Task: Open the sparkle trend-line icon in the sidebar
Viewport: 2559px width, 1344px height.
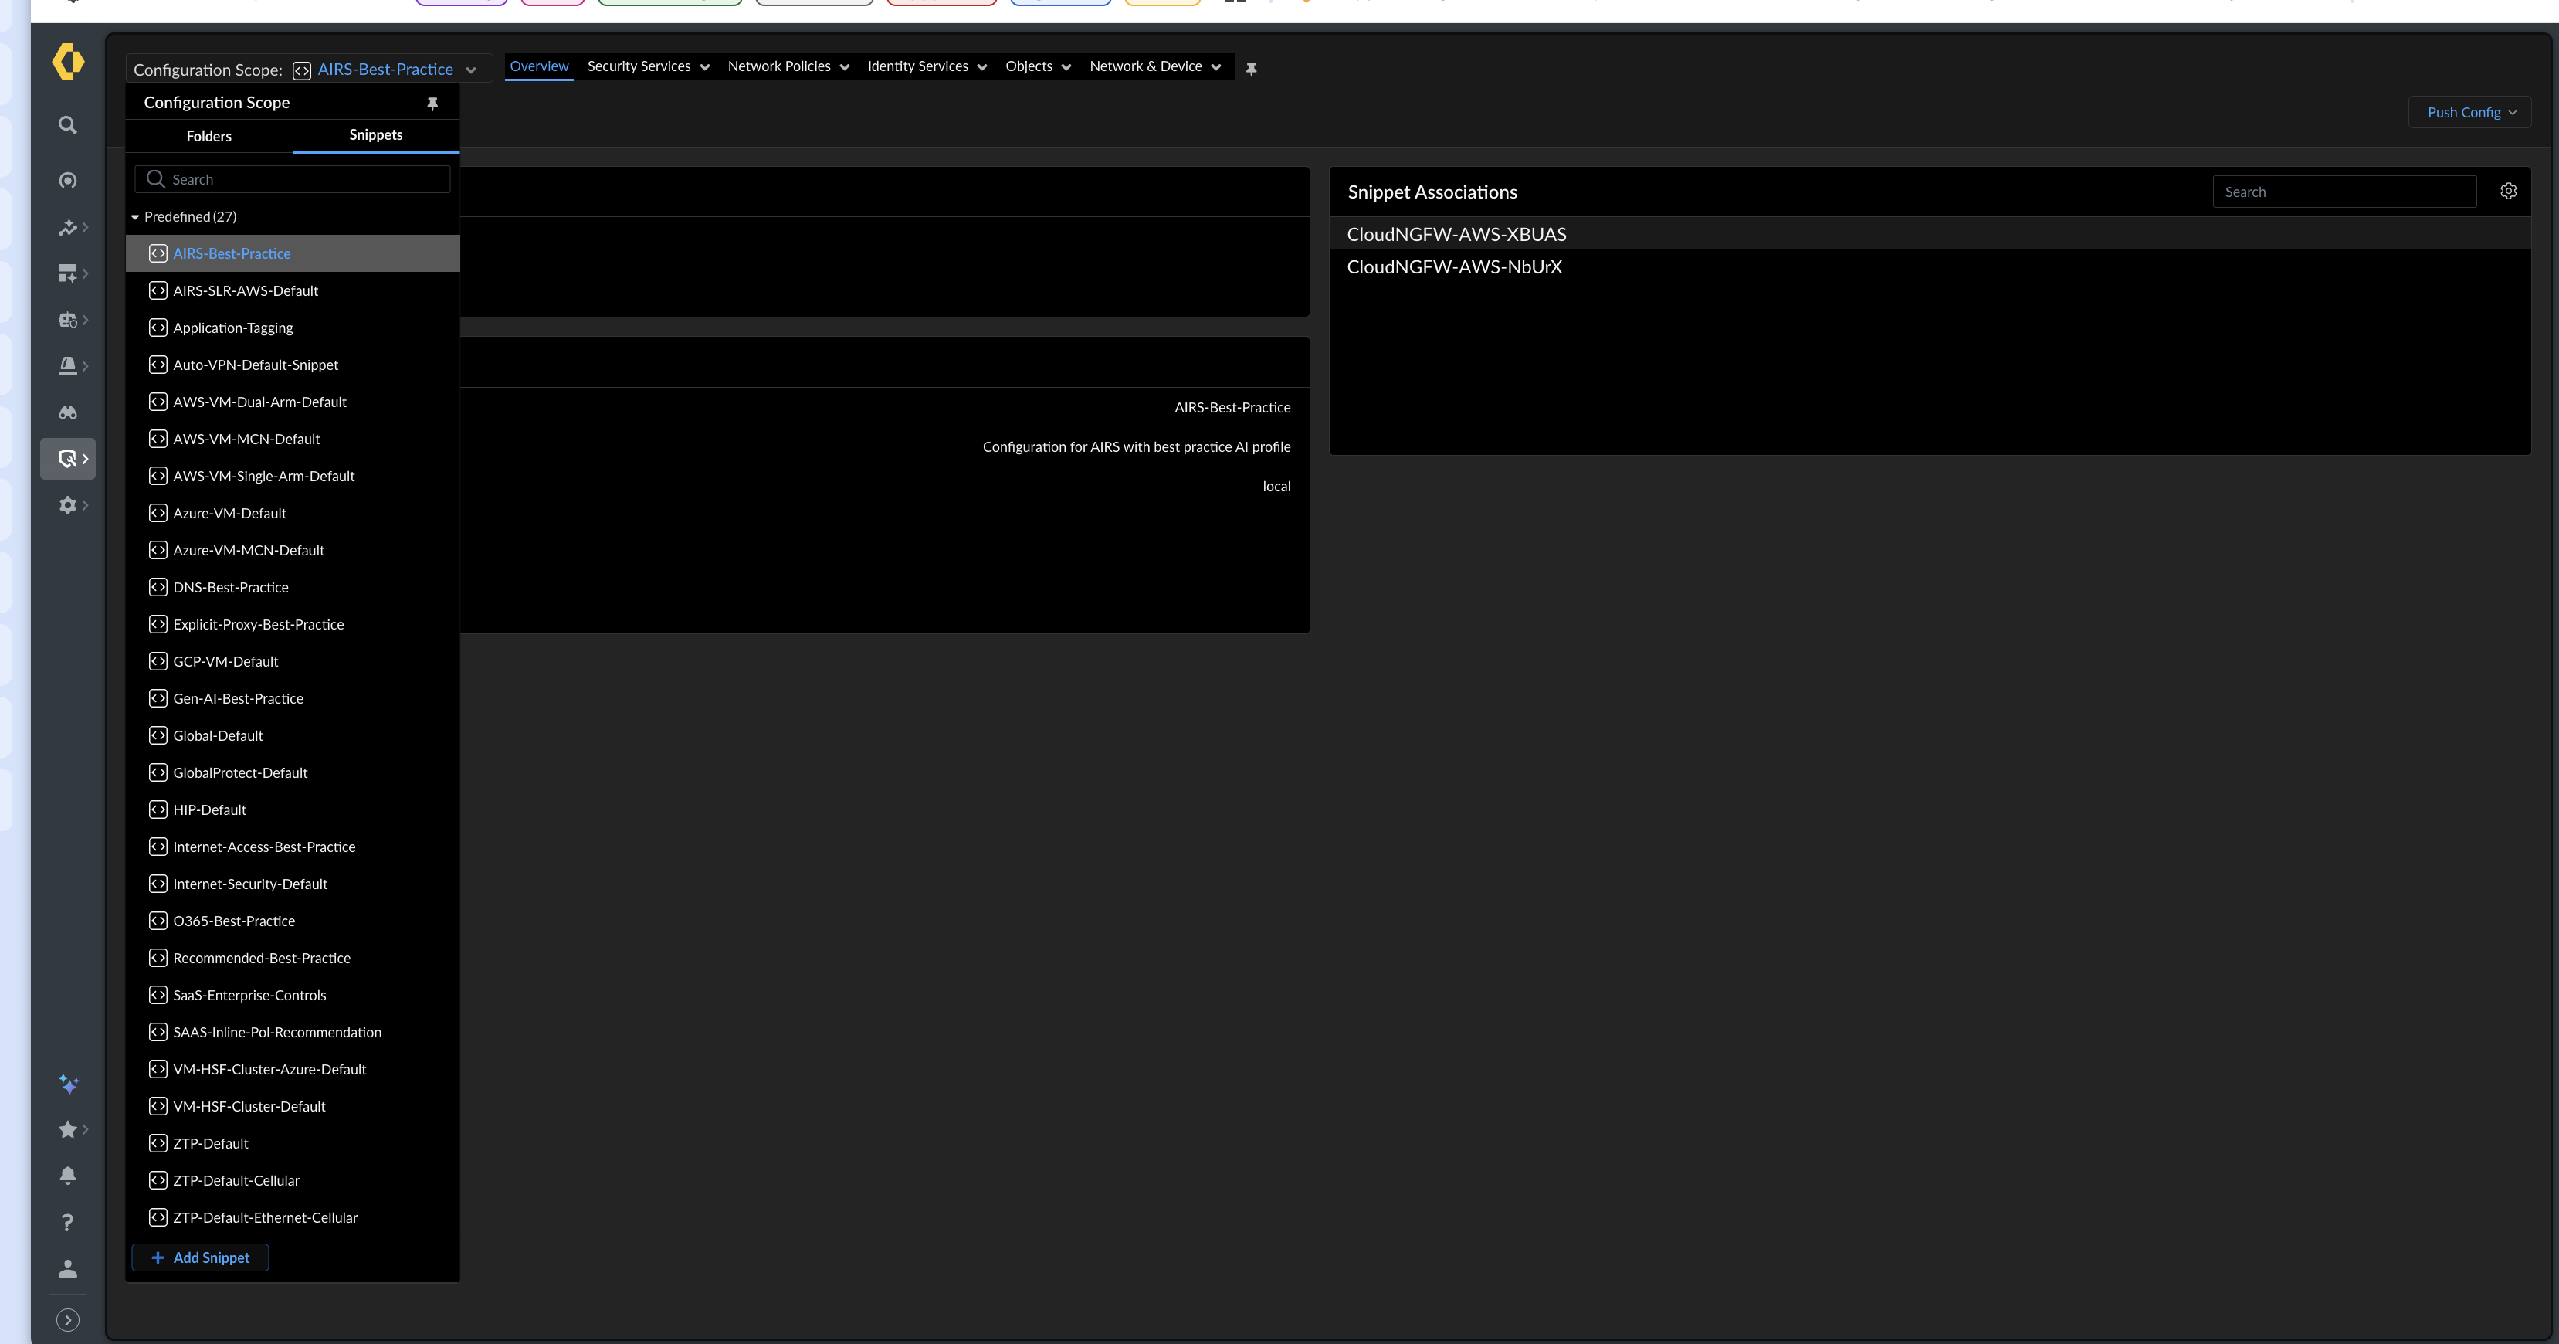Action: (x=67, y=228)
